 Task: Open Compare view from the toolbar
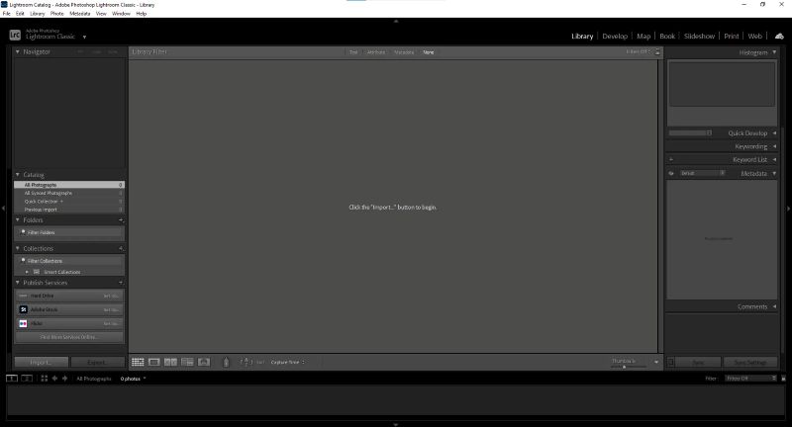click(x=170, y=363)
